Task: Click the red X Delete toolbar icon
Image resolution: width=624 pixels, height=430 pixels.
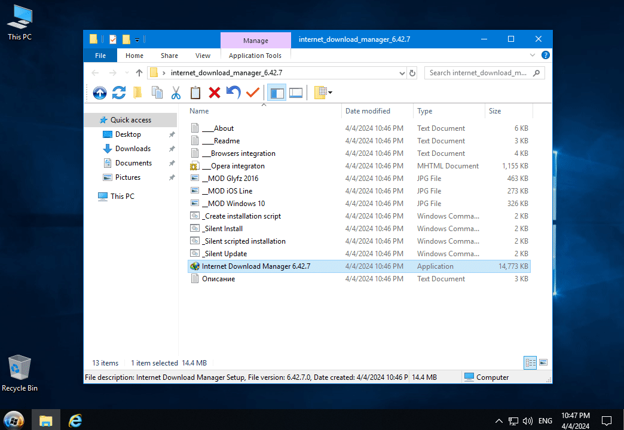Action: click(x=214, y=93)
